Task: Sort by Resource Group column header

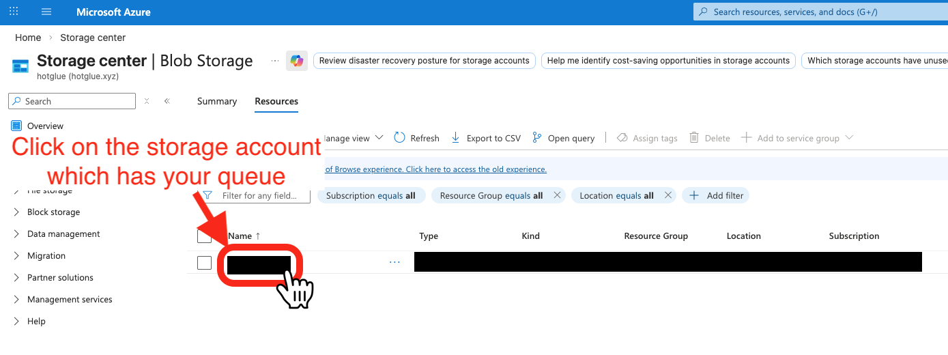Action: (x=656, y=236)
